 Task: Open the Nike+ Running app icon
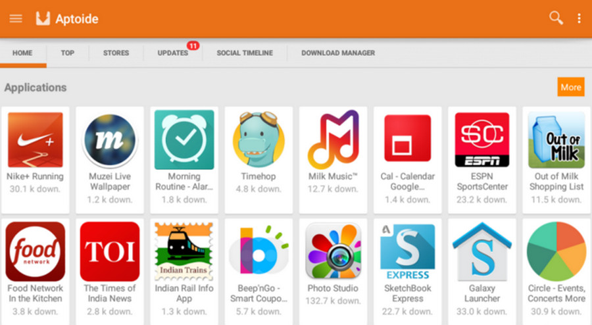(x=35, y=139)
